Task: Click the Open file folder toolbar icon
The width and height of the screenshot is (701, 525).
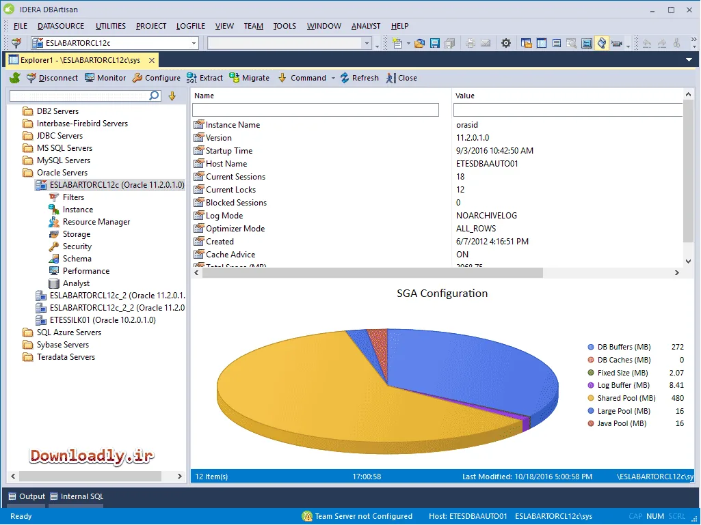Action: [x=419, y=43]
